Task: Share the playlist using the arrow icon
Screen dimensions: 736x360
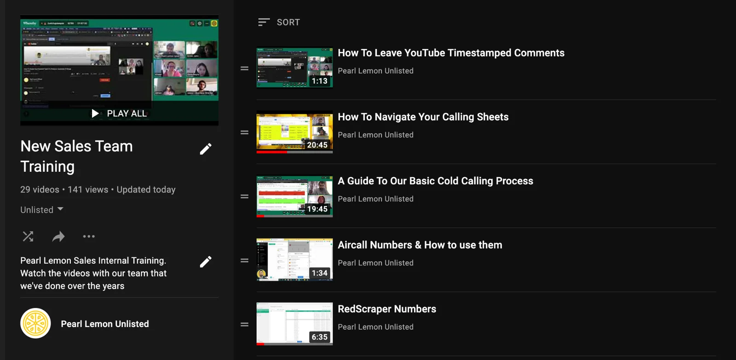Action: [x=58, y=236]
